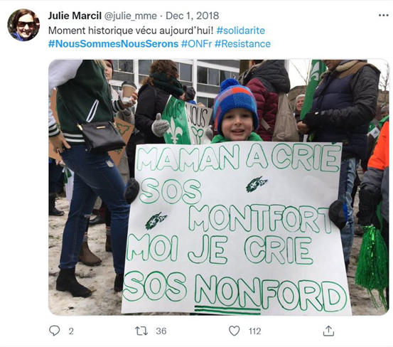Open the attached protest sign photo
393x347 pixels.
click(x=218, y=187)
